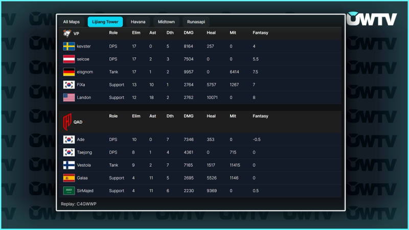Click the Korean flag beside Ade
The width and height of the screenshot is (409, 230).
69,140
